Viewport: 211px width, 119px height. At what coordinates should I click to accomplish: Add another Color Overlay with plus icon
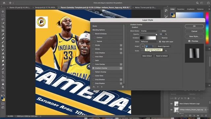point(121,64)
